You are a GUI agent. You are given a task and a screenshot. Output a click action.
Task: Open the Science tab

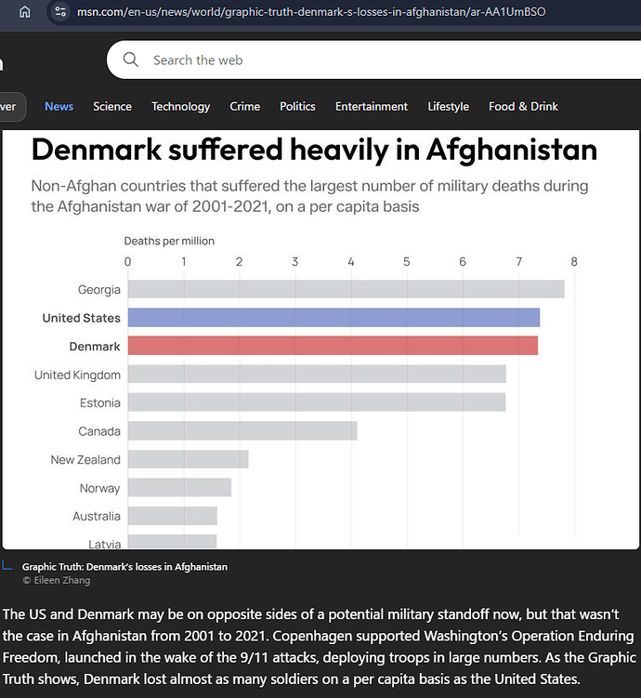(x=112, y=106)
